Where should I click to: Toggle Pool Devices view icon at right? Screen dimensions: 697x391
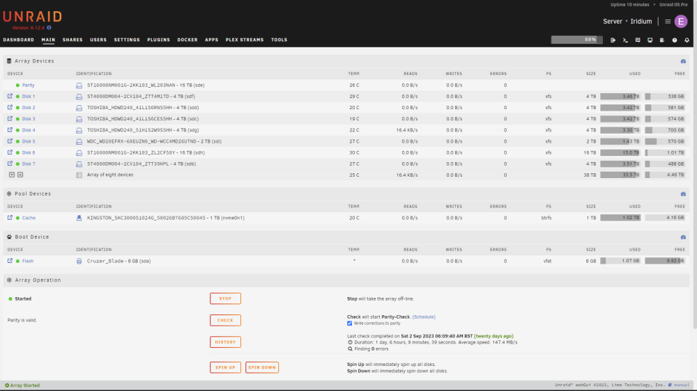[x=683, y=194]
